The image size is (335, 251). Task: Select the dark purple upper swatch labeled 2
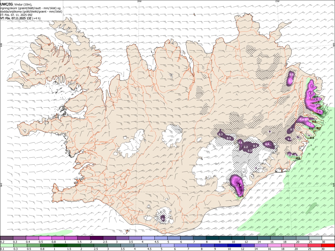97,238
